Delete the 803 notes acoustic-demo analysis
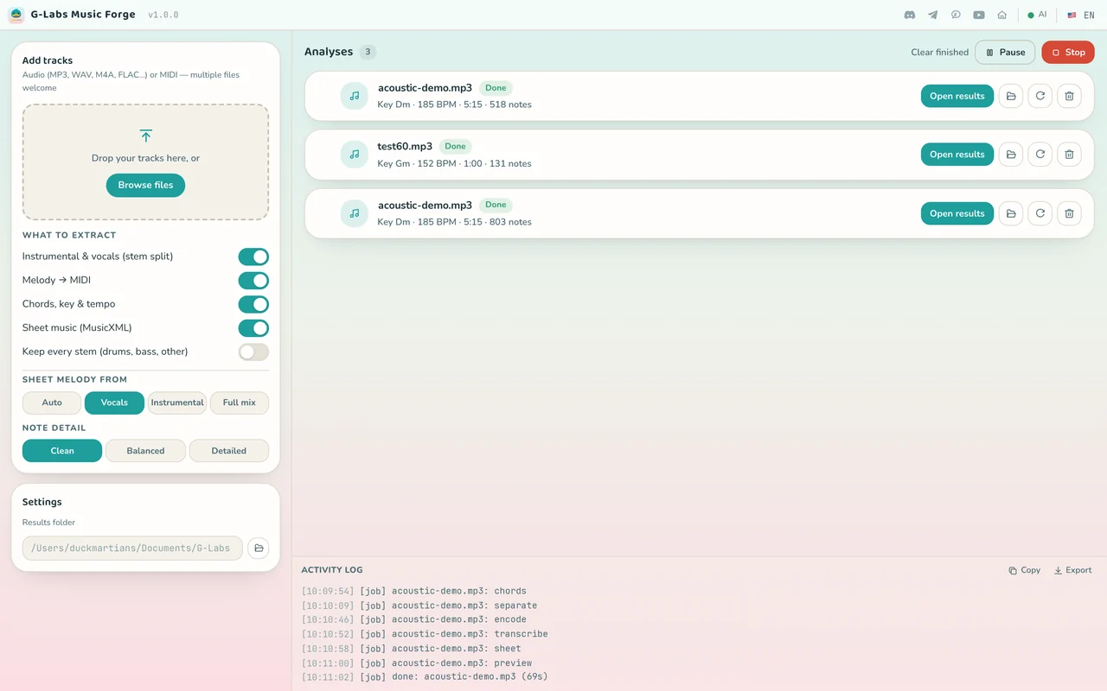 tap(1069, 213)
